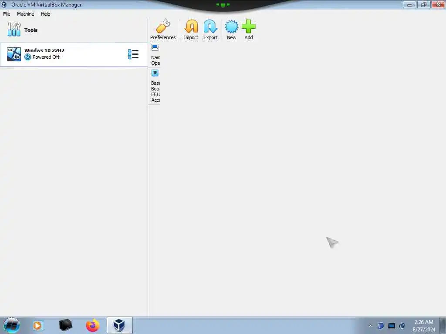The image size is (446, 334).
Task: Click the network monitor tray icon
Action: click(392, 326)
